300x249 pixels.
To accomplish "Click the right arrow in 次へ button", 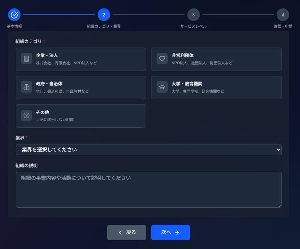I will coord(177,233).
